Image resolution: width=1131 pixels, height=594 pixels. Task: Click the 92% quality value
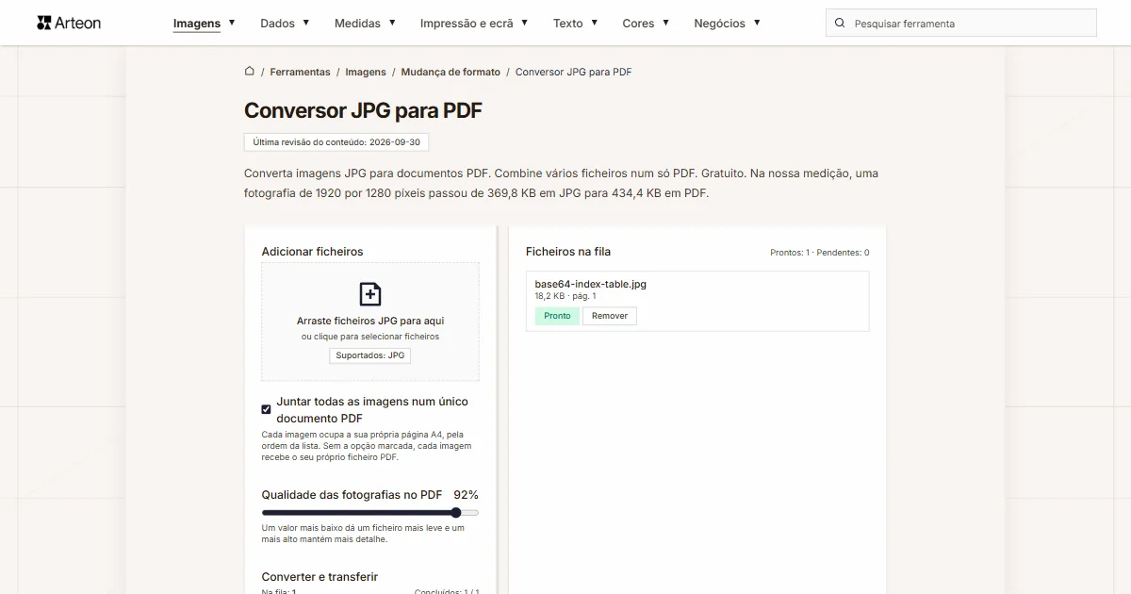pyautogui.click(x=466, y=495)
